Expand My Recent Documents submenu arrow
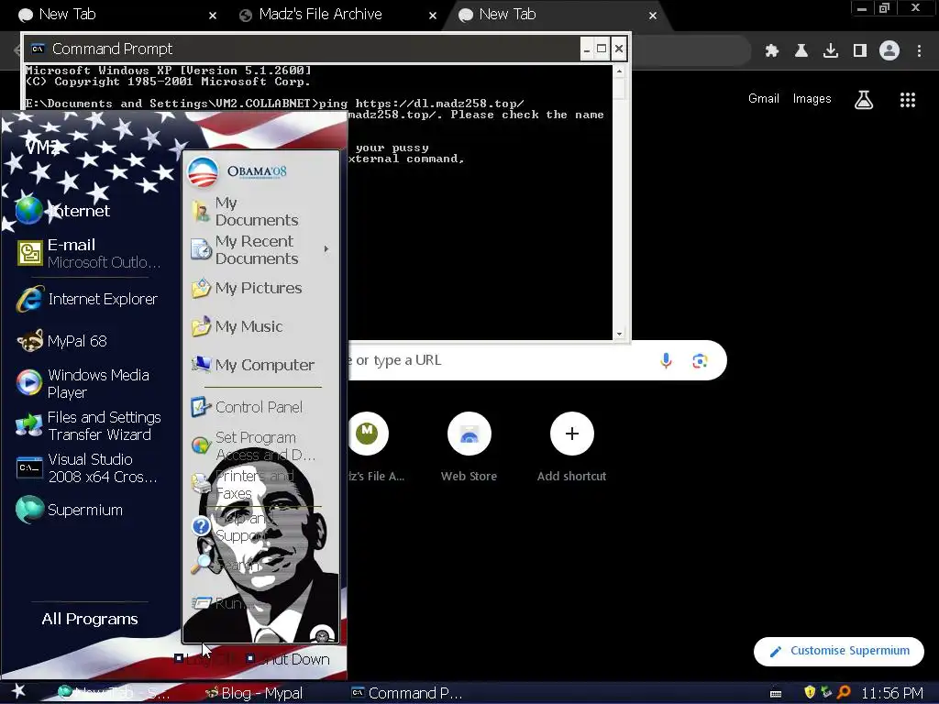This screenshot has height=704, width=939. click(x=326, y=249)
